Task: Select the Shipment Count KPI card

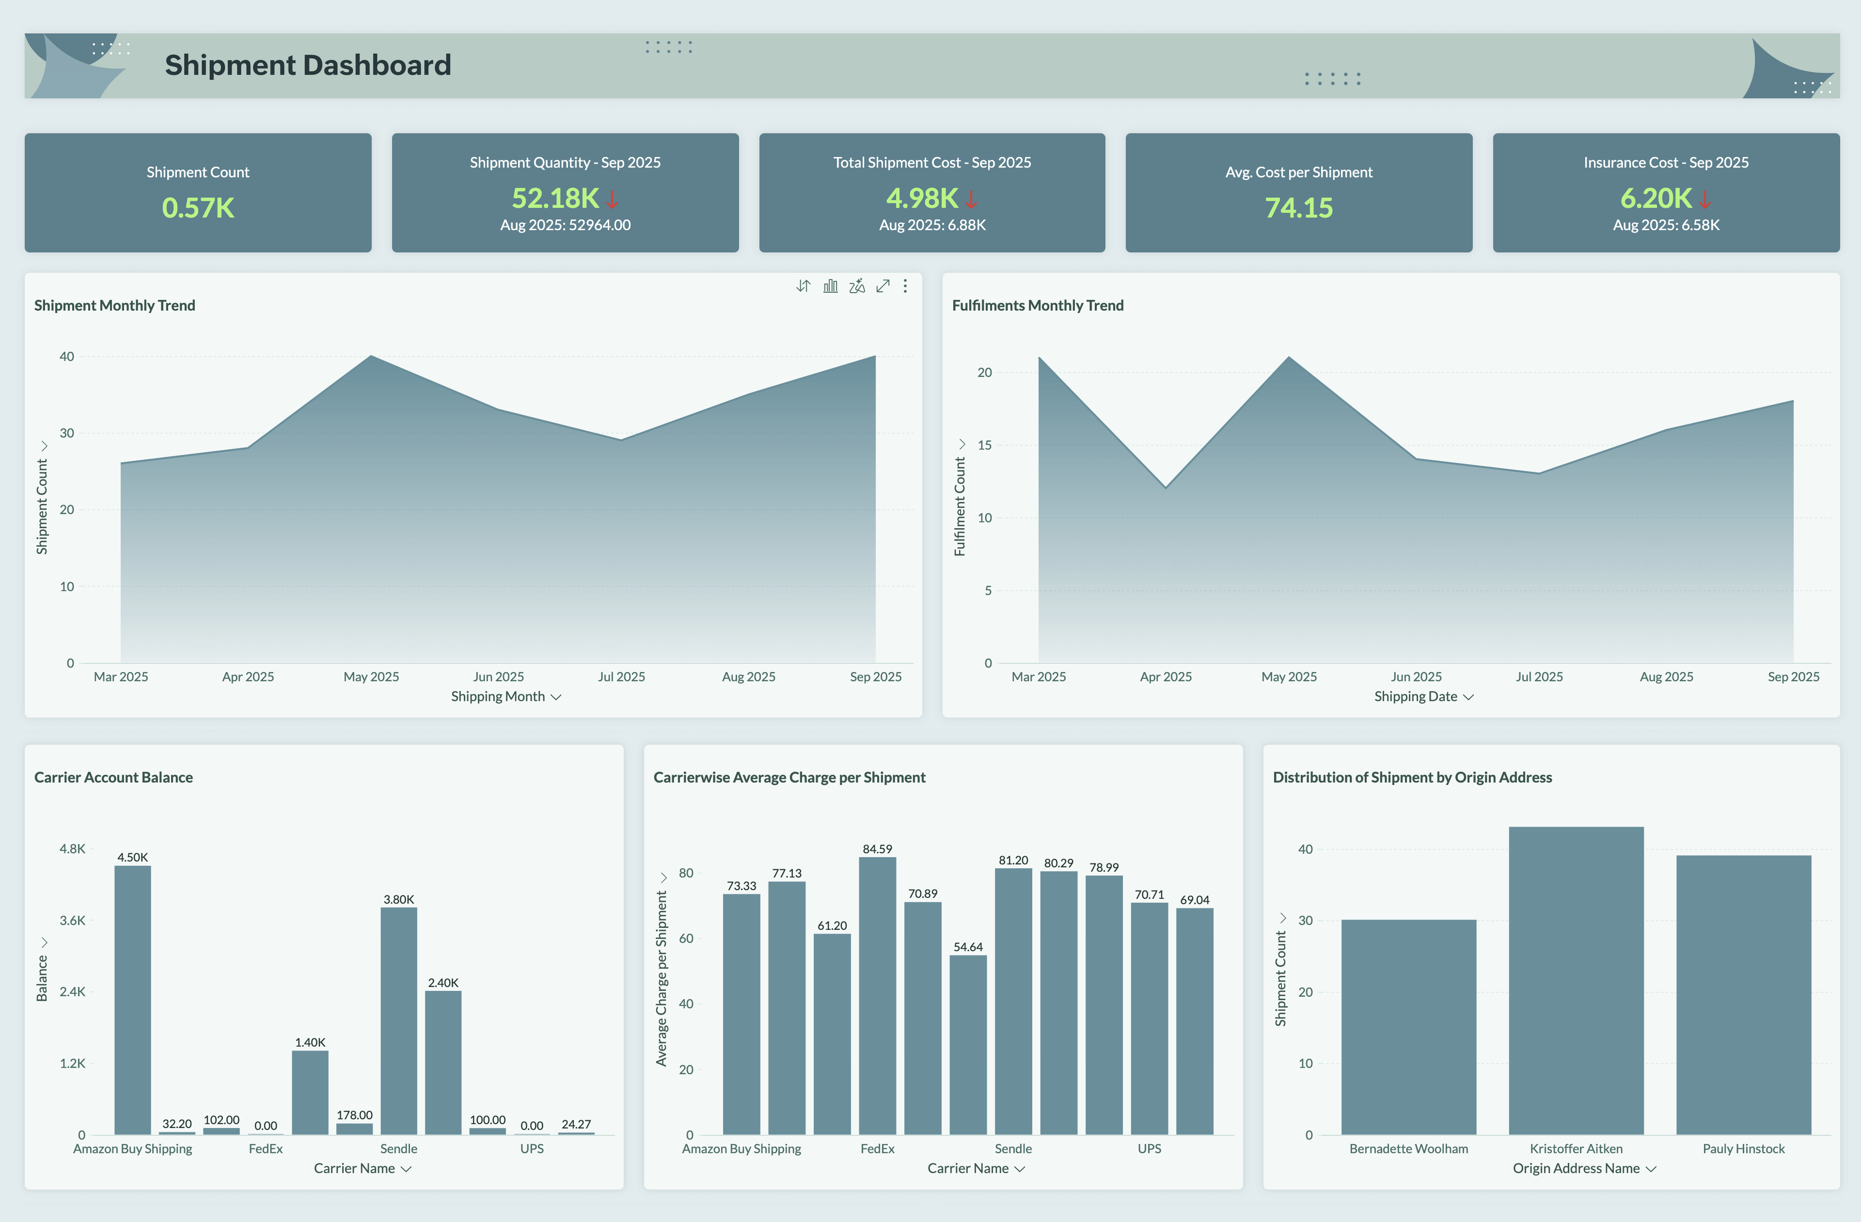Action: click(198, 192)
